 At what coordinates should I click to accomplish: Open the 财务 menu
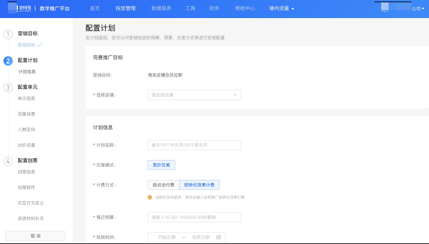point(214,9)
